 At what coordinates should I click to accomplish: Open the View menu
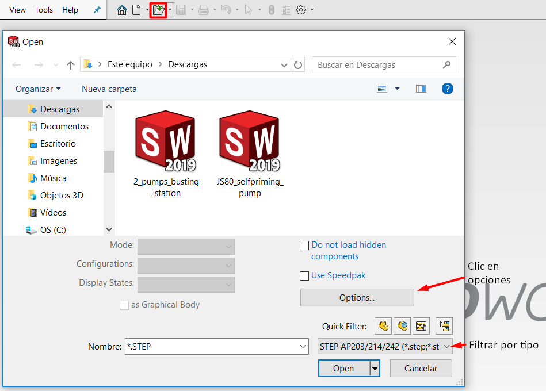click(17, 10)
